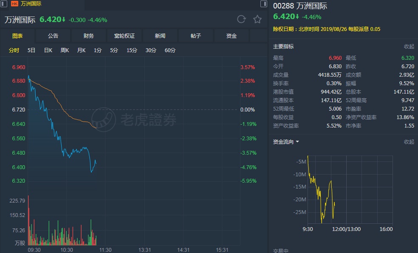
Task: Add 万洲国际 to favorites with star icon
Action: 257,19
